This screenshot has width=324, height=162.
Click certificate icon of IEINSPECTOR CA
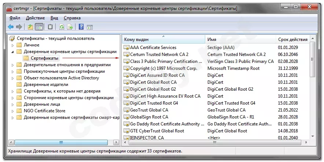tap(126, 137)
